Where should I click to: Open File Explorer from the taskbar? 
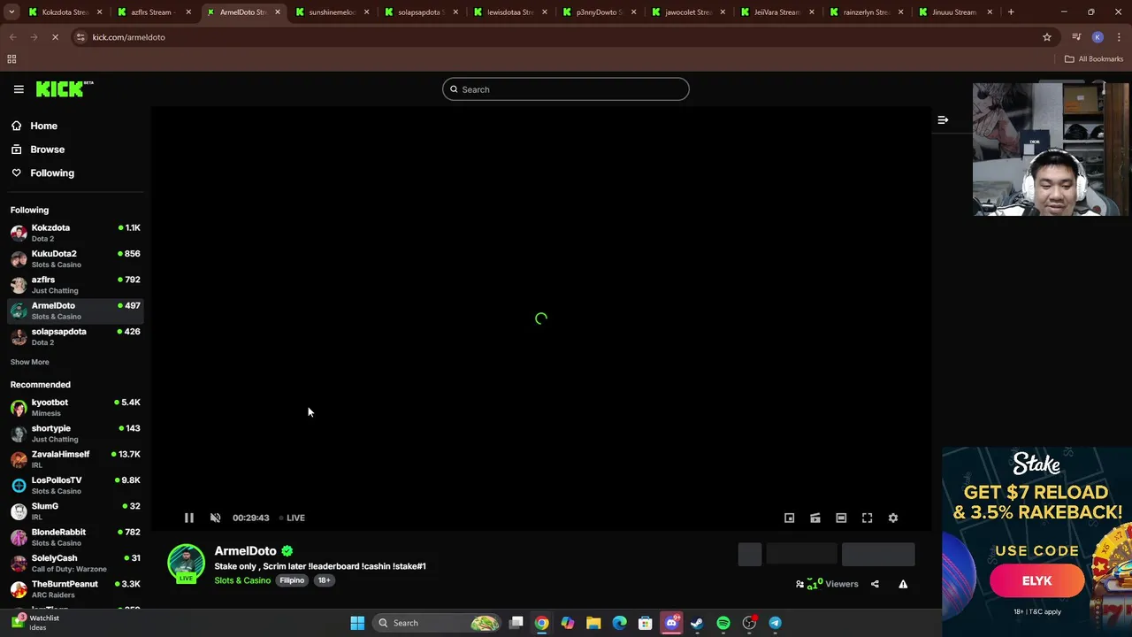593,623
